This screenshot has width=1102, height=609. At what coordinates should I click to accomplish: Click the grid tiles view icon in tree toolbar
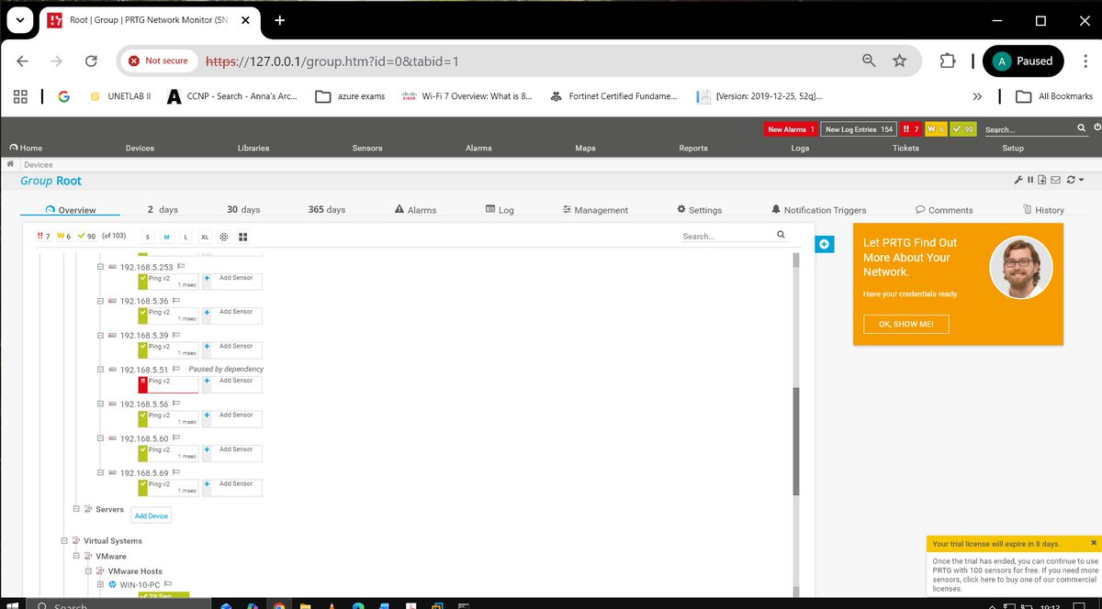tap(243, 237)
